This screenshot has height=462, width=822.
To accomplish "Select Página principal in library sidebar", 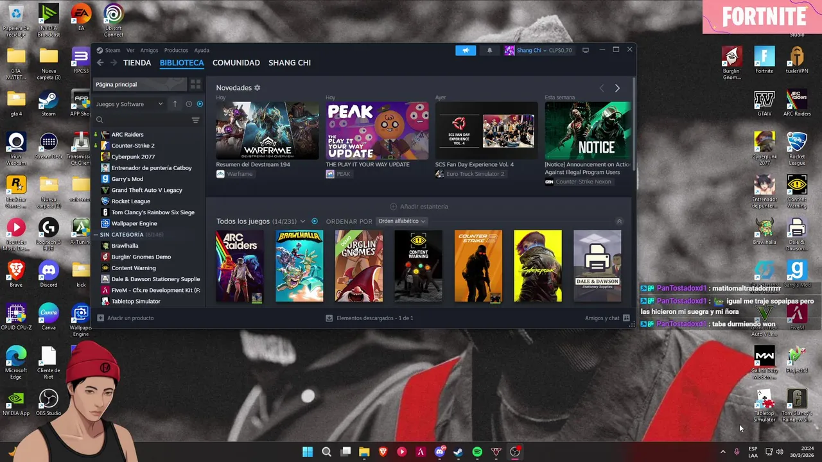I will coord(141,84).
